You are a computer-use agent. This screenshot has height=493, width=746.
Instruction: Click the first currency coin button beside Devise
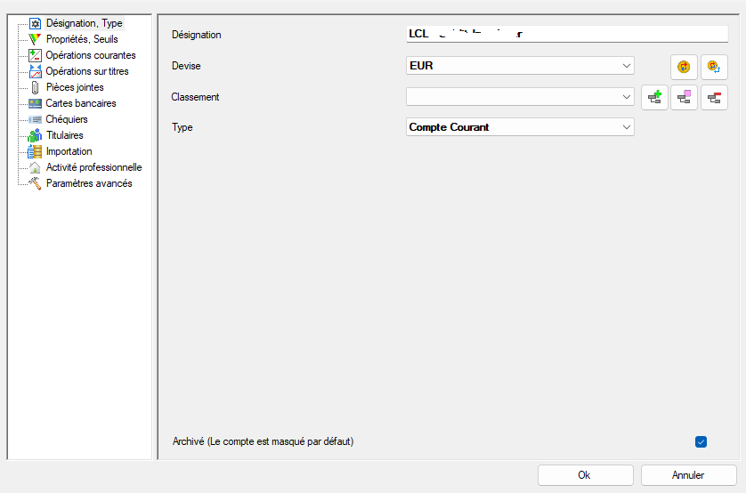pyautogui.click(x=684, y=67)
